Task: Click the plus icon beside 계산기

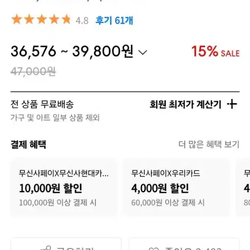Action: 232,104
